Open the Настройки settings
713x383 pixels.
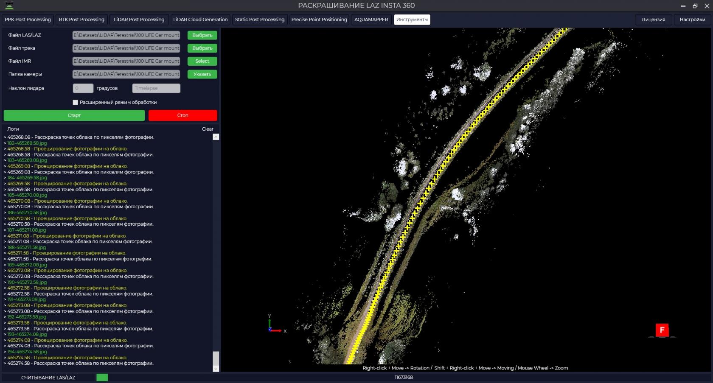point(692,20)
